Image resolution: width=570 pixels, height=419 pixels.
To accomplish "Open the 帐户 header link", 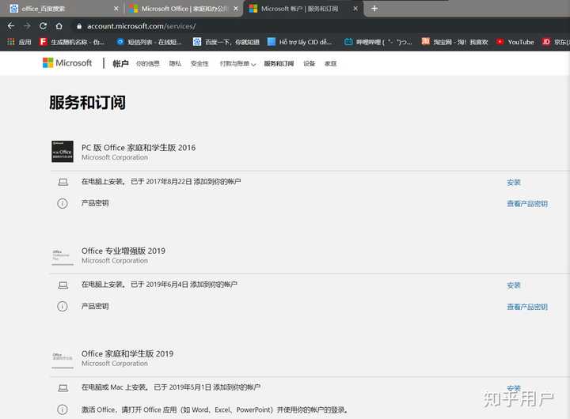I will (x=120, y=63).
